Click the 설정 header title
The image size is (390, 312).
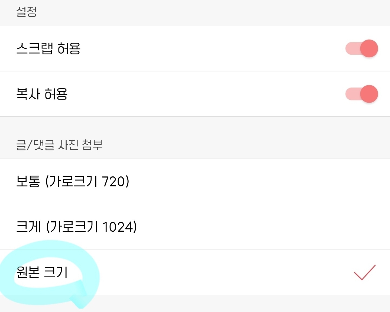(27, 12)
